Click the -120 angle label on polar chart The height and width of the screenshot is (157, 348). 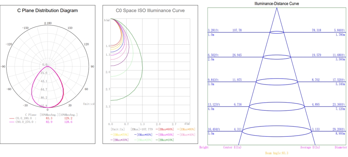(9, 44)
